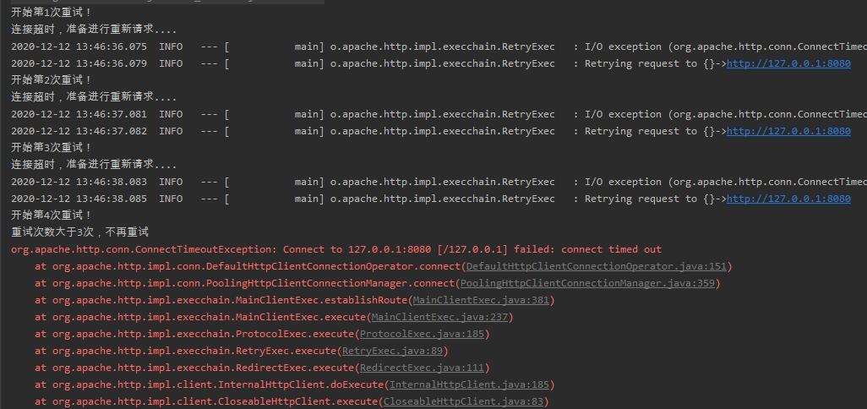This screenshot has width=867, height=409.
Task: Jump to DefaultHttpClientConnectionOperator.java:151
Action: pyautogui.click(x=596, y=266)
